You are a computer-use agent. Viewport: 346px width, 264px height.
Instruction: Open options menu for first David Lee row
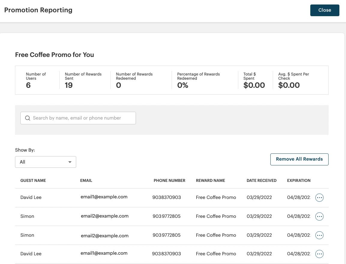(319, 197)
